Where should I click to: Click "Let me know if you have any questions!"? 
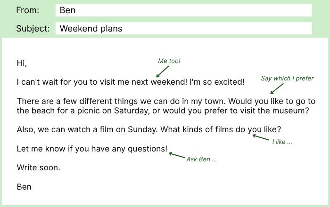pyautogui.click(x=92, y=149)
